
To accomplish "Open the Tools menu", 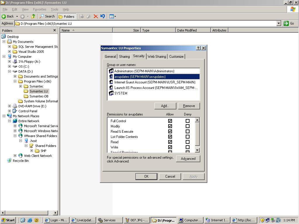I will coord(54,9).
